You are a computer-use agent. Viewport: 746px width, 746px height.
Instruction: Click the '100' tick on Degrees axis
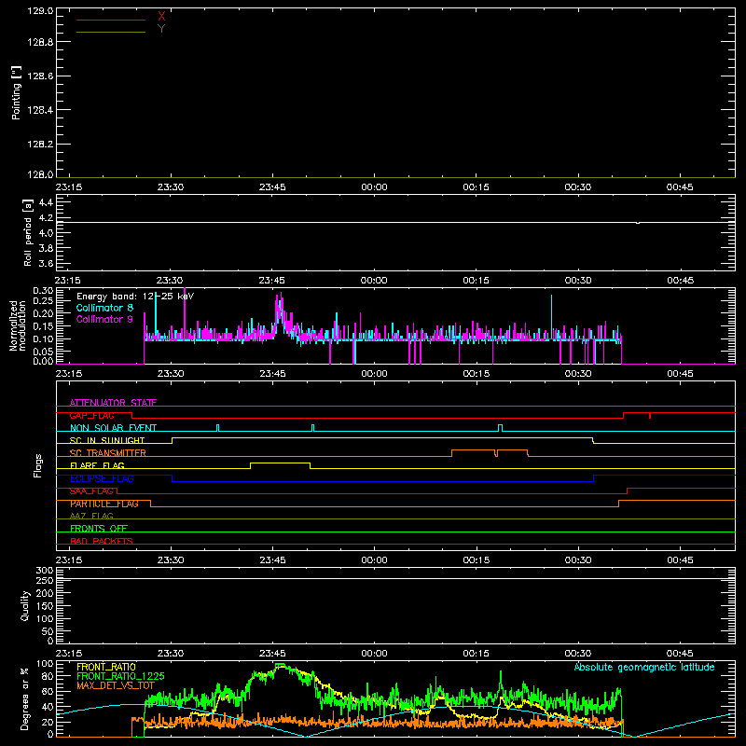(45, 664)
